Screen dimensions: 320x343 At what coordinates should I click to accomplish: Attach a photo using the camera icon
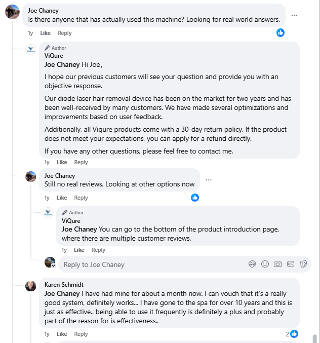pyautogui.click(x=277, y=264)
